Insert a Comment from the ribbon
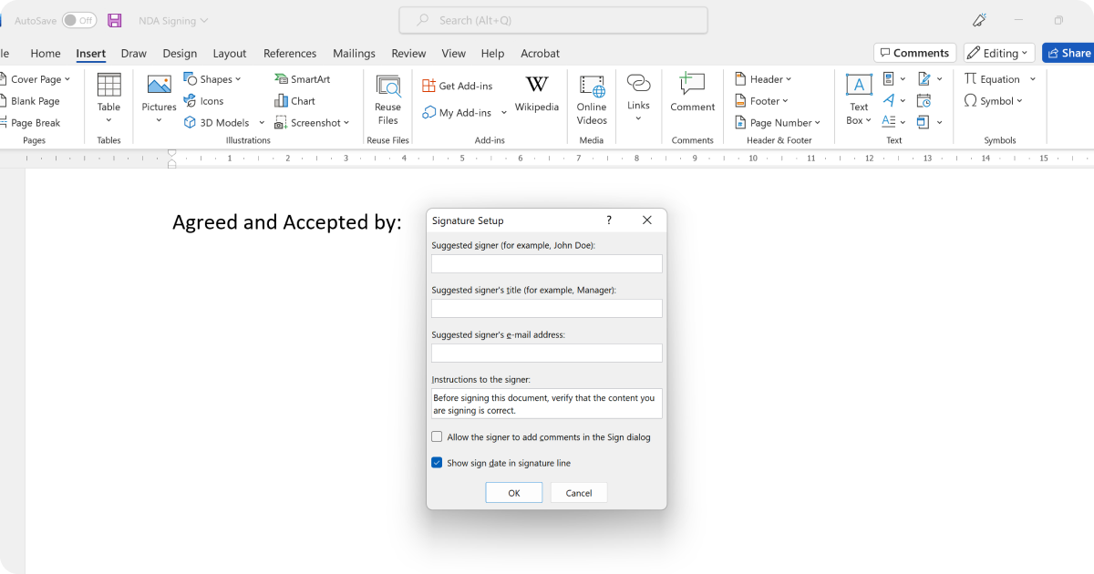The width and height of the screenshot is (1094, 574). (x=693, y=93)
